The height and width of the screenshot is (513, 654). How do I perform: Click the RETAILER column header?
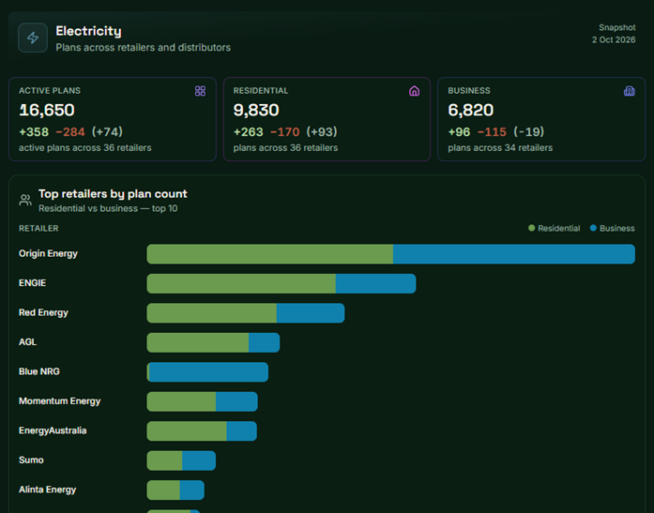tap(38, 229)
